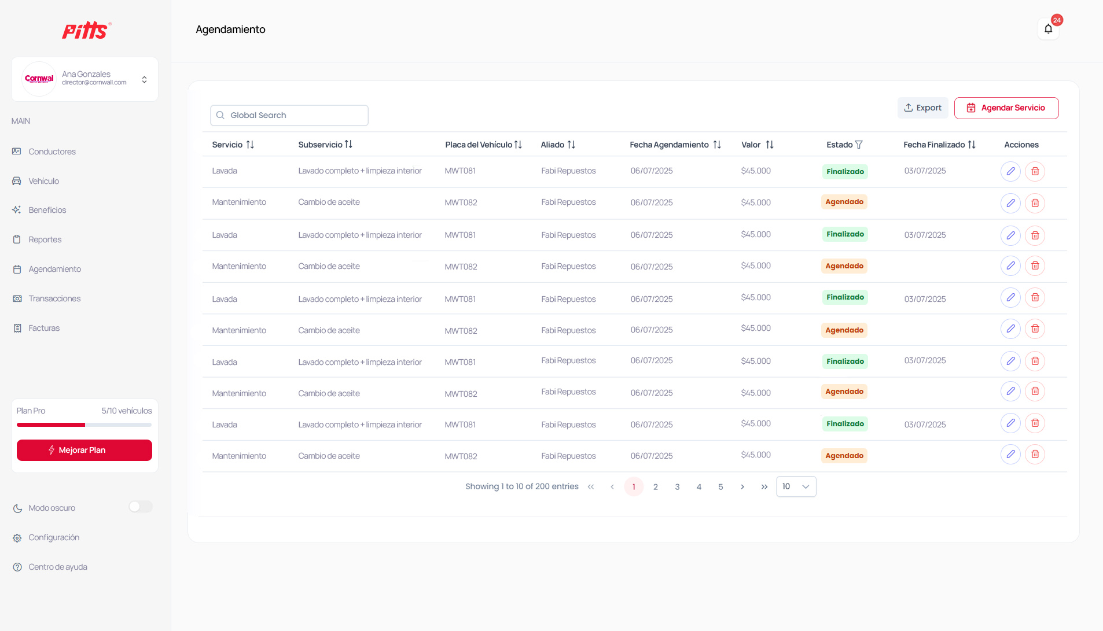This screenshot has width=1103, height=631.
Task: Expand the Ana Gonzales account switcher
Action: point(144,79)
